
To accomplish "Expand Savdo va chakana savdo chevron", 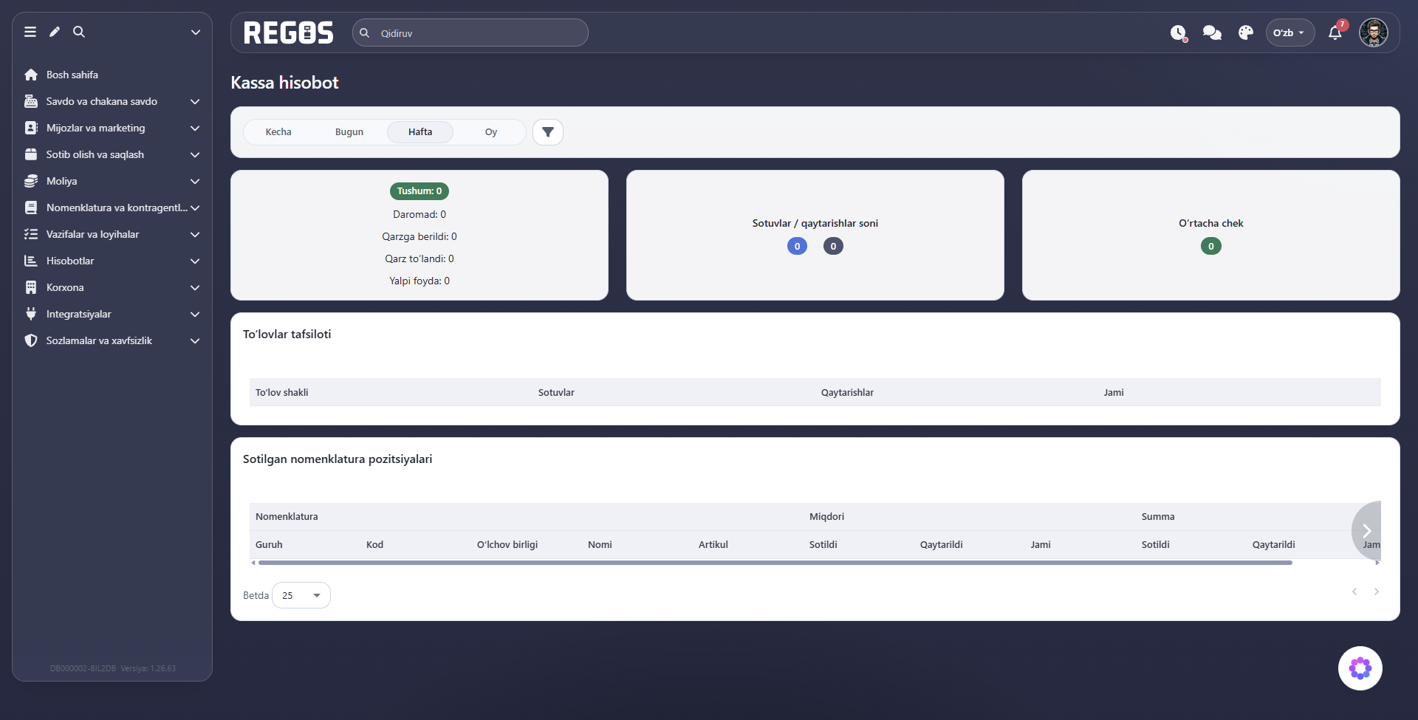I will coord(195,101).
